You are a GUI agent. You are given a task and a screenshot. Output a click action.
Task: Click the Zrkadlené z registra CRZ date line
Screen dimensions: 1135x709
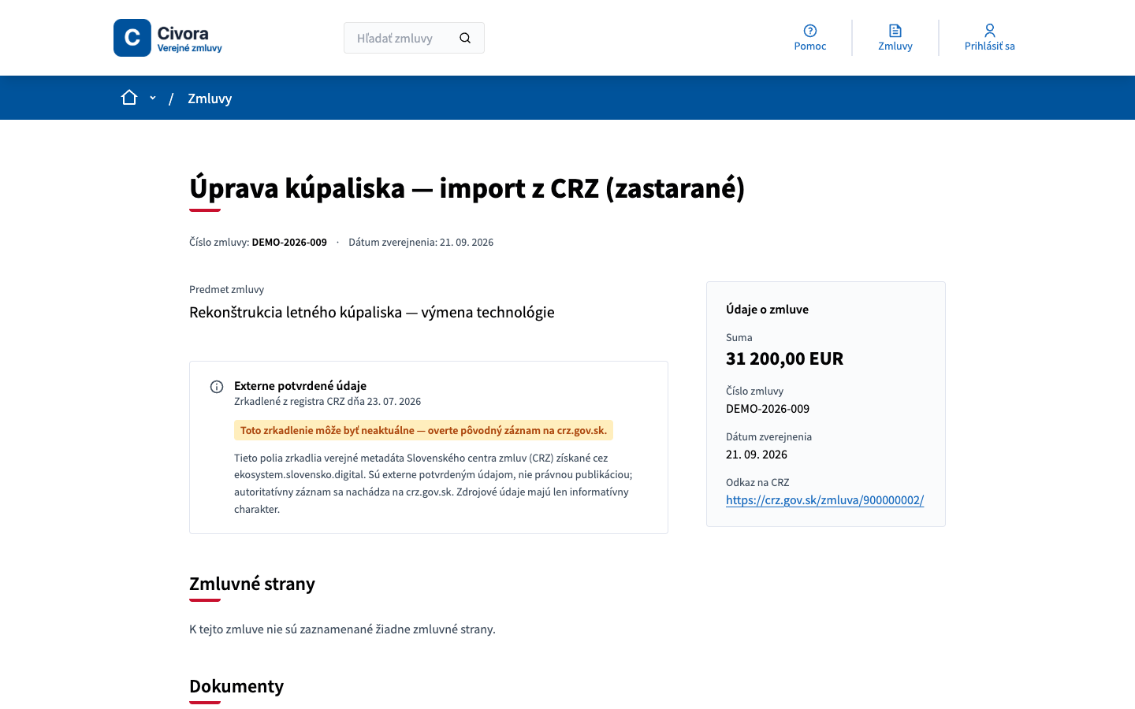click(327, 402)
